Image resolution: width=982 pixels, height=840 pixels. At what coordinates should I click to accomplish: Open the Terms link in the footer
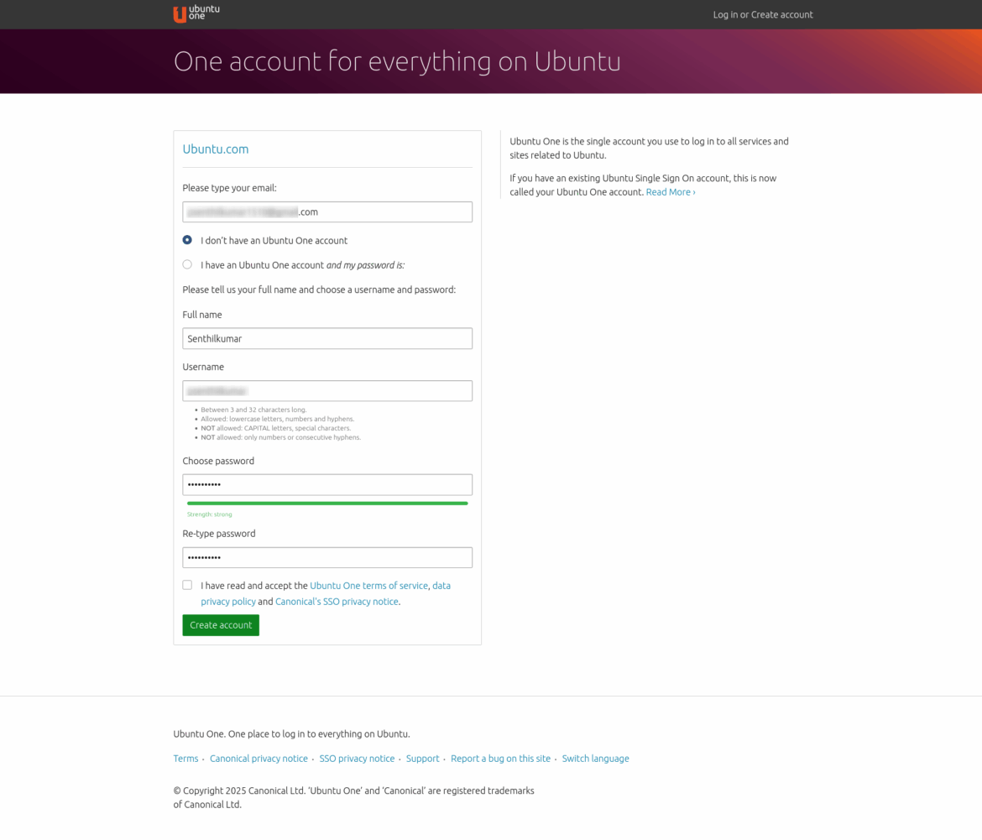click(185, 758)
